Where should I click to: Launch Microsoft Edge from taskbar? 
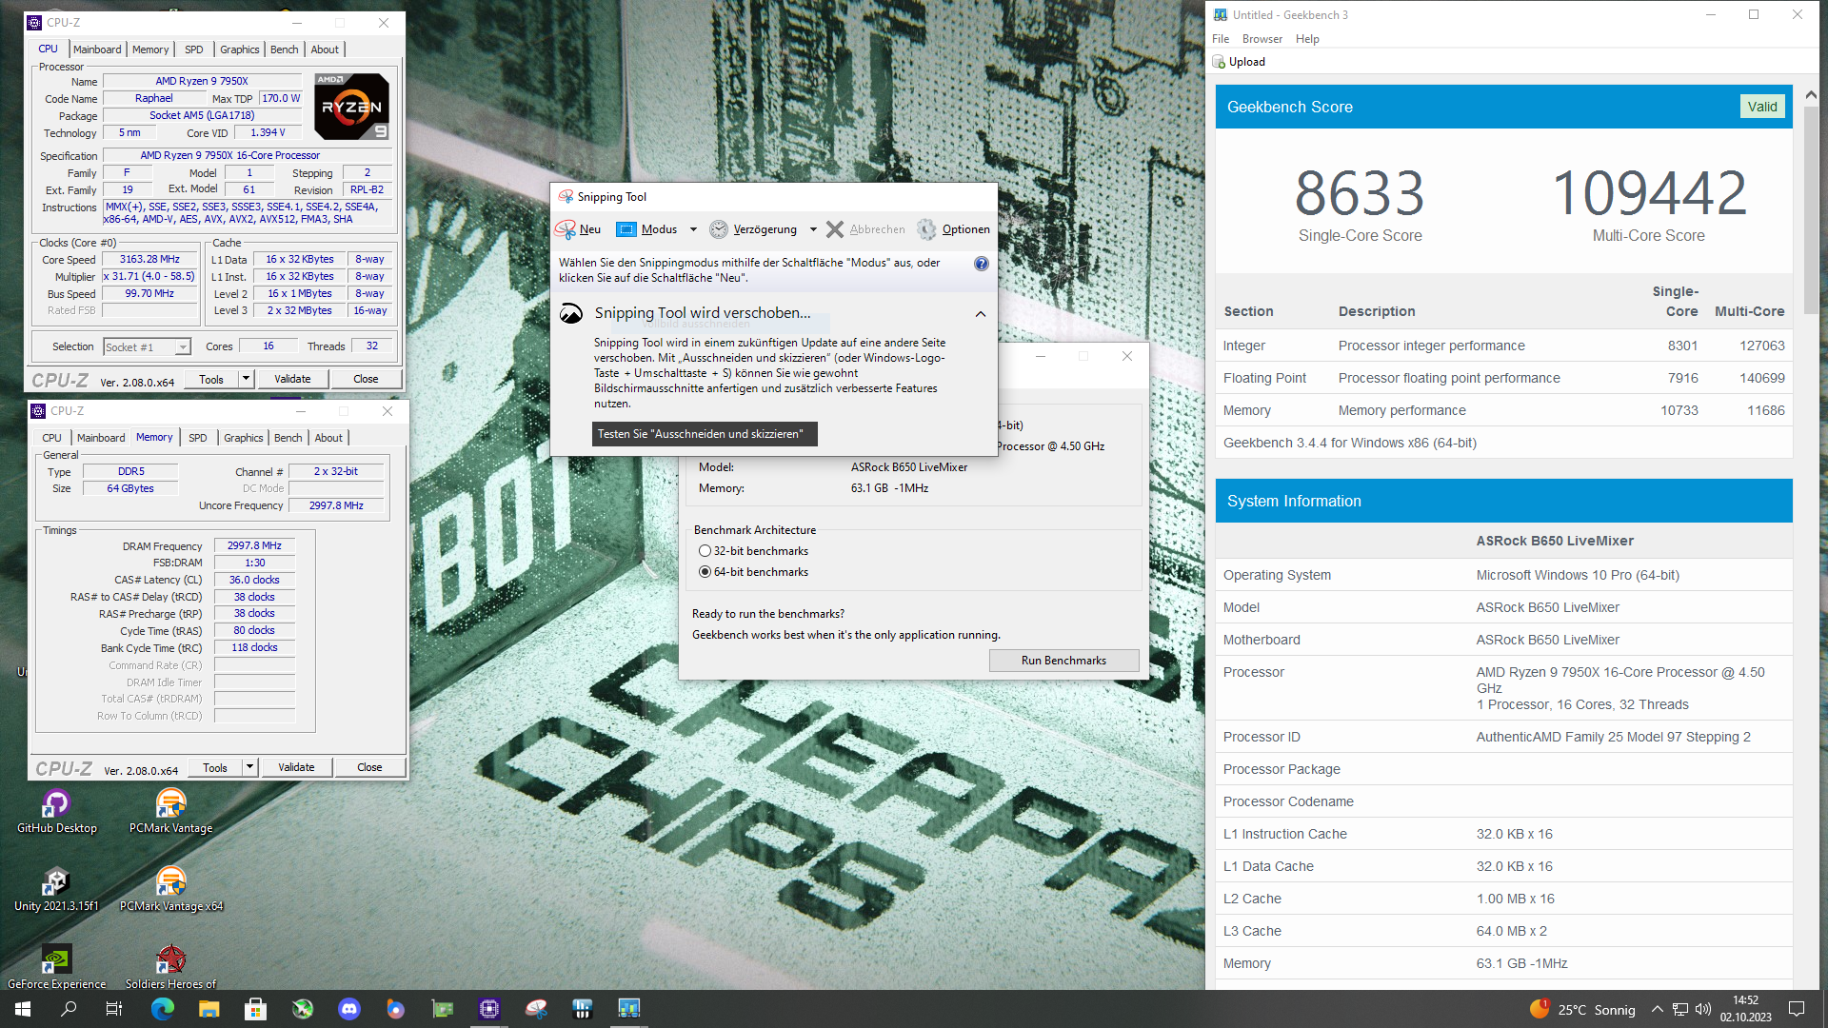tap(163, 1009)
